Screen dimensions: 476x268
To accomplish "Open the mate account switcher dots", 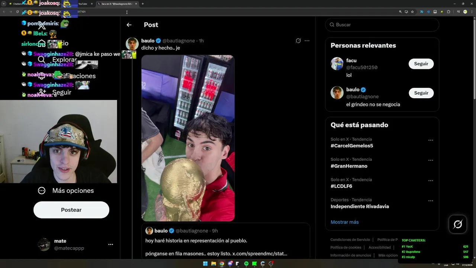I will click(110, 245).
